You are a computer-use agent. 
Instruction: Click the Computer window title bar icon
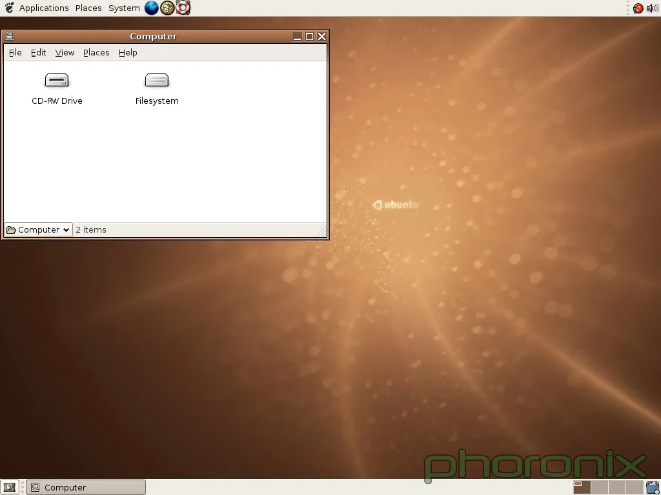[x=10, y=36]
